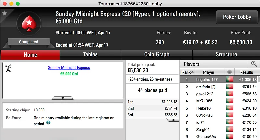Click the re-entry info icon
This screenshot has height=140, width=260.
(x=48, y=123)
